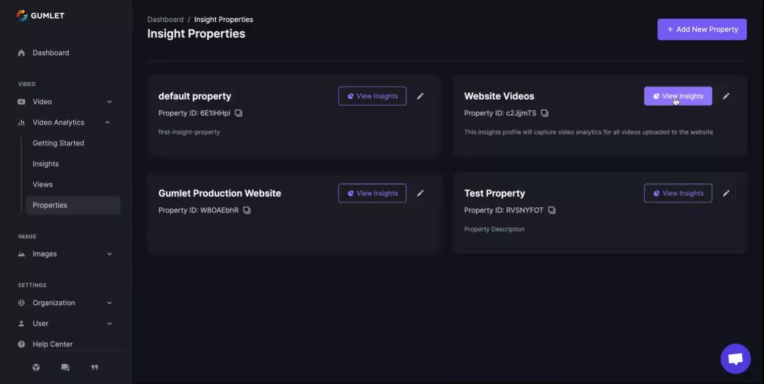This screenshot has height=384, width=764.
Task: Copy Gumlet Production Website property ID
Action: pos(247,210)
